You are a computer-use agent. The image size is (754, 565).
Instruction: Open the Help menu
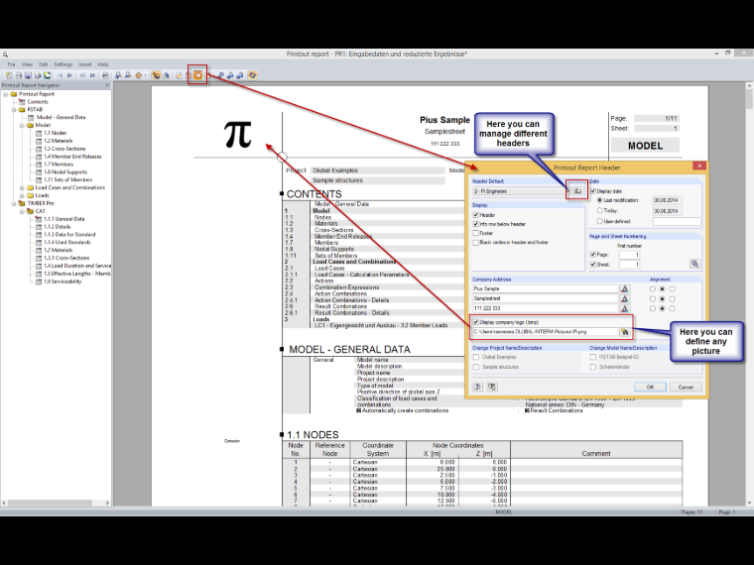click(x=103, y=64)
